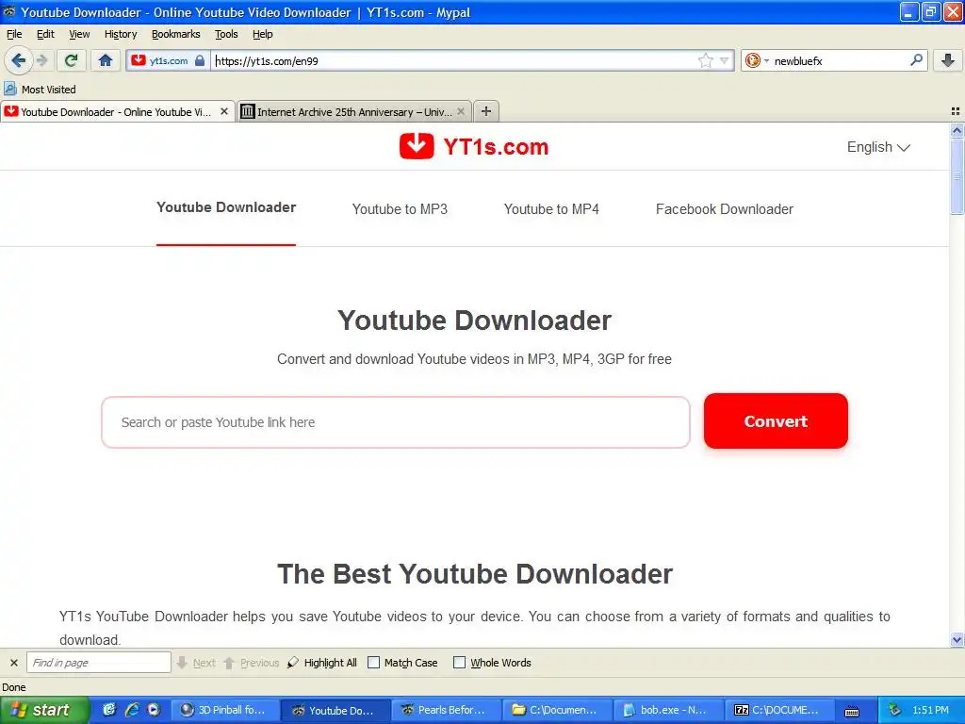
Task: Enable the Whole Words checkbox
Action: pos(459,663)
